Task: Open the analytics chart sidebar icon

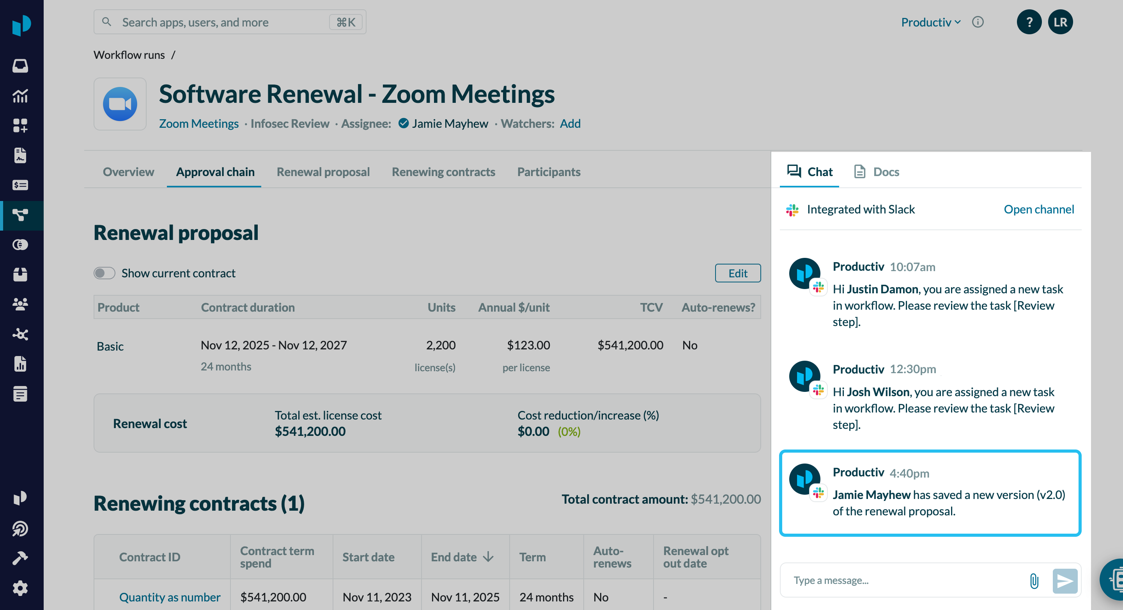Action: 20,96
